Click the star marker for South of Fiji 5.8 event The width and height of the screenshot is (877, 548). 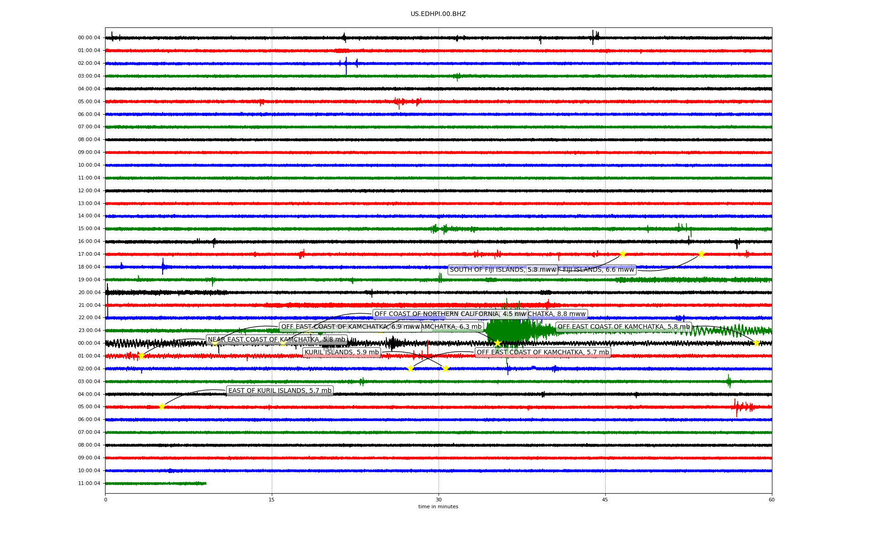pos(623,254)
